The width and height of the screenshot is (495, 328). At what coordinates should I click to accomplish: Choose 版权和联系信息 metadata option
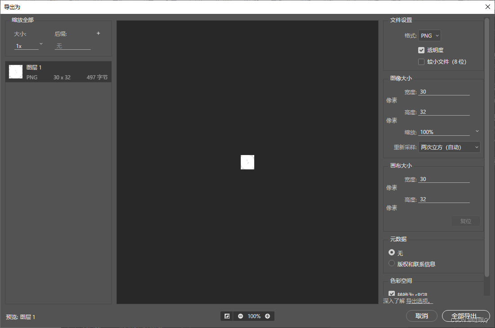391,263
